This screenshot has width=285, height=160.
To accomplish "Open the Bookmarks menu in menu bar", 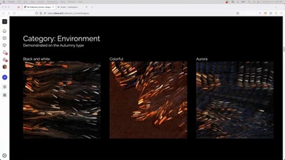I will coord(52,2).
